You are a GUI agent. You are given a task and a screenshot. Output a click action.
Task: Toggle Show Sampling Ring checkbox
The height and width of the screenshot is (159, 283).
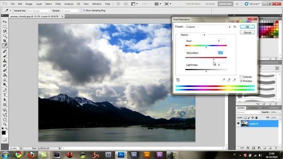tap(84, 11)
